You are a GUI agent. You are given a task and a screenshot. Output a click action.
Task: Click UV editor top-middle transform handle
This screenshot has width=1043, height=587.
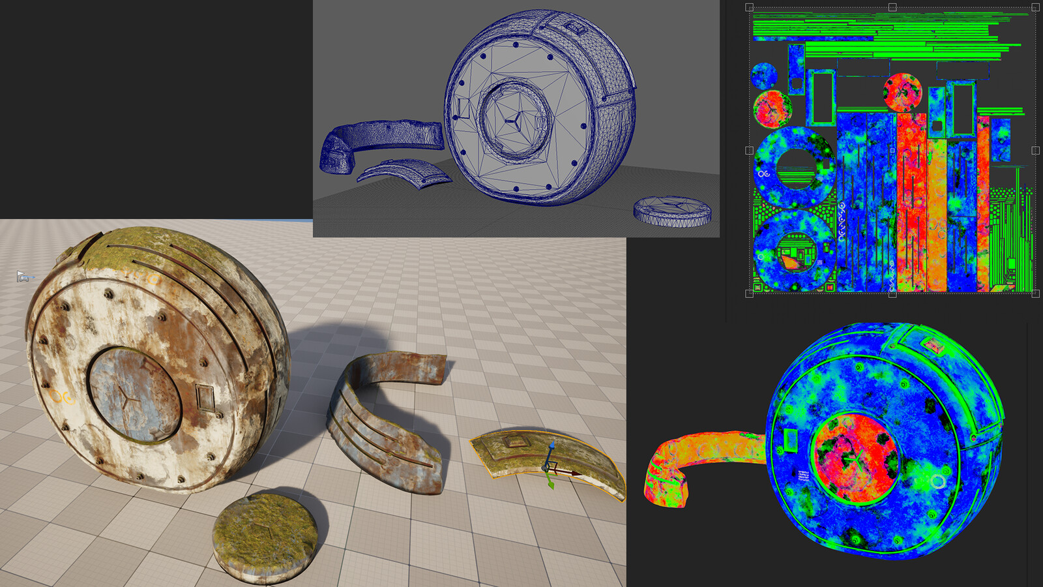(x=892, y=7)
